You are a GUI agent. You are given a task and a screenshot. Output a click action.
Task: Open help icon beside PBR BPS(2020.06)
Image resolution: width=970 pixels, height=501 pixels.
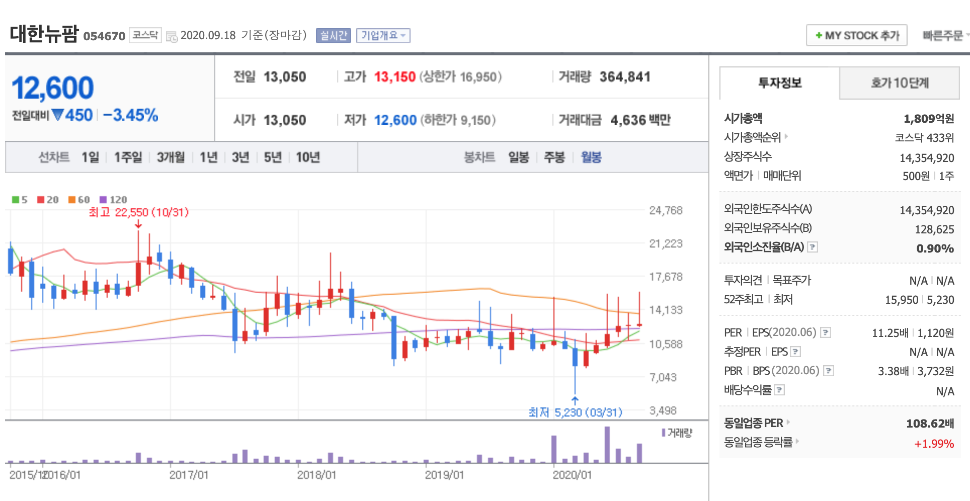(829, 371)
